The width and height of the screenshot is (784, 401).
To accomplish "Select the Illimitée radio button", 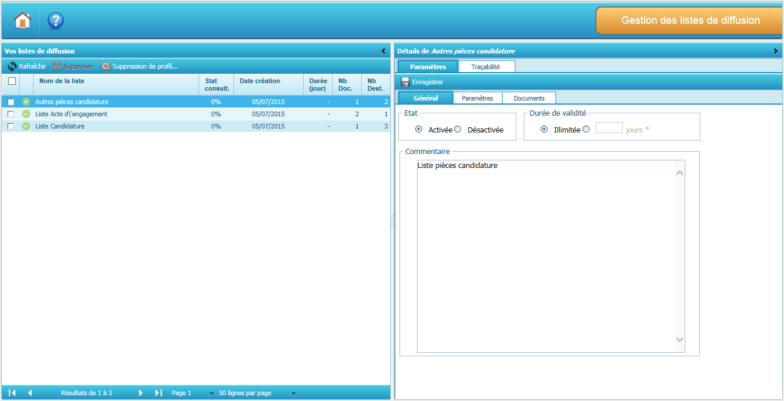I will pyautogui.click(x=544, y=130).
